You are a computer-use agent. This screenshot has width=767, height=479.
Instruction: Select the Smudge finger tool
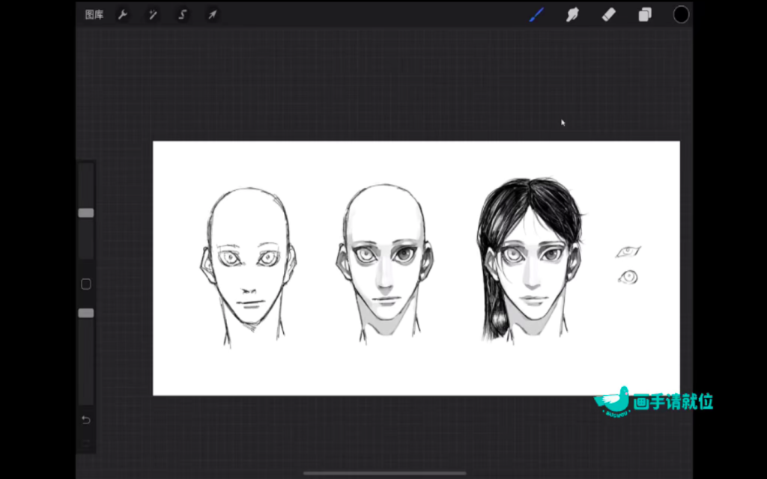573,15
